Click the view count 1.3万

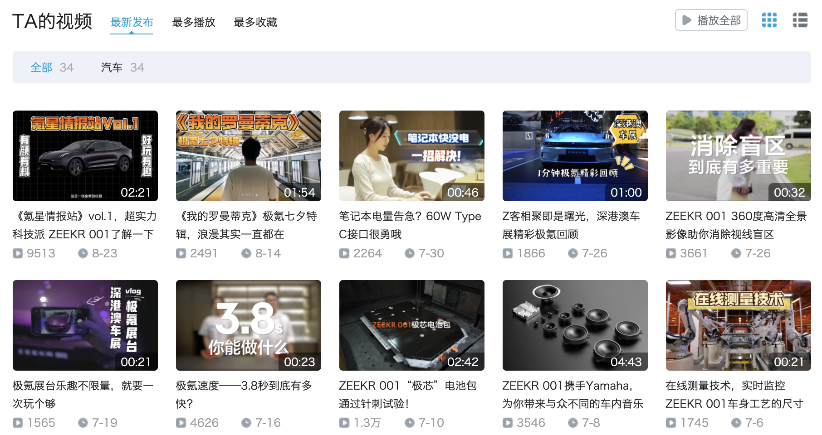point(367,423)
